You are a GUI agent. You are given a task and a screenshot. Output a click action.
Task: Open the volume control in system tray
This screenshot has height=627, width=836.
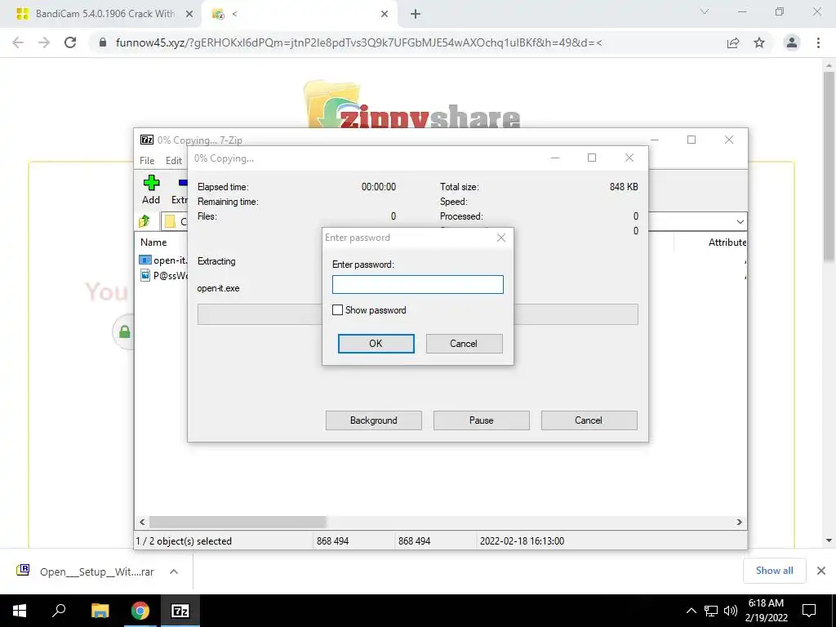(731, 611)
